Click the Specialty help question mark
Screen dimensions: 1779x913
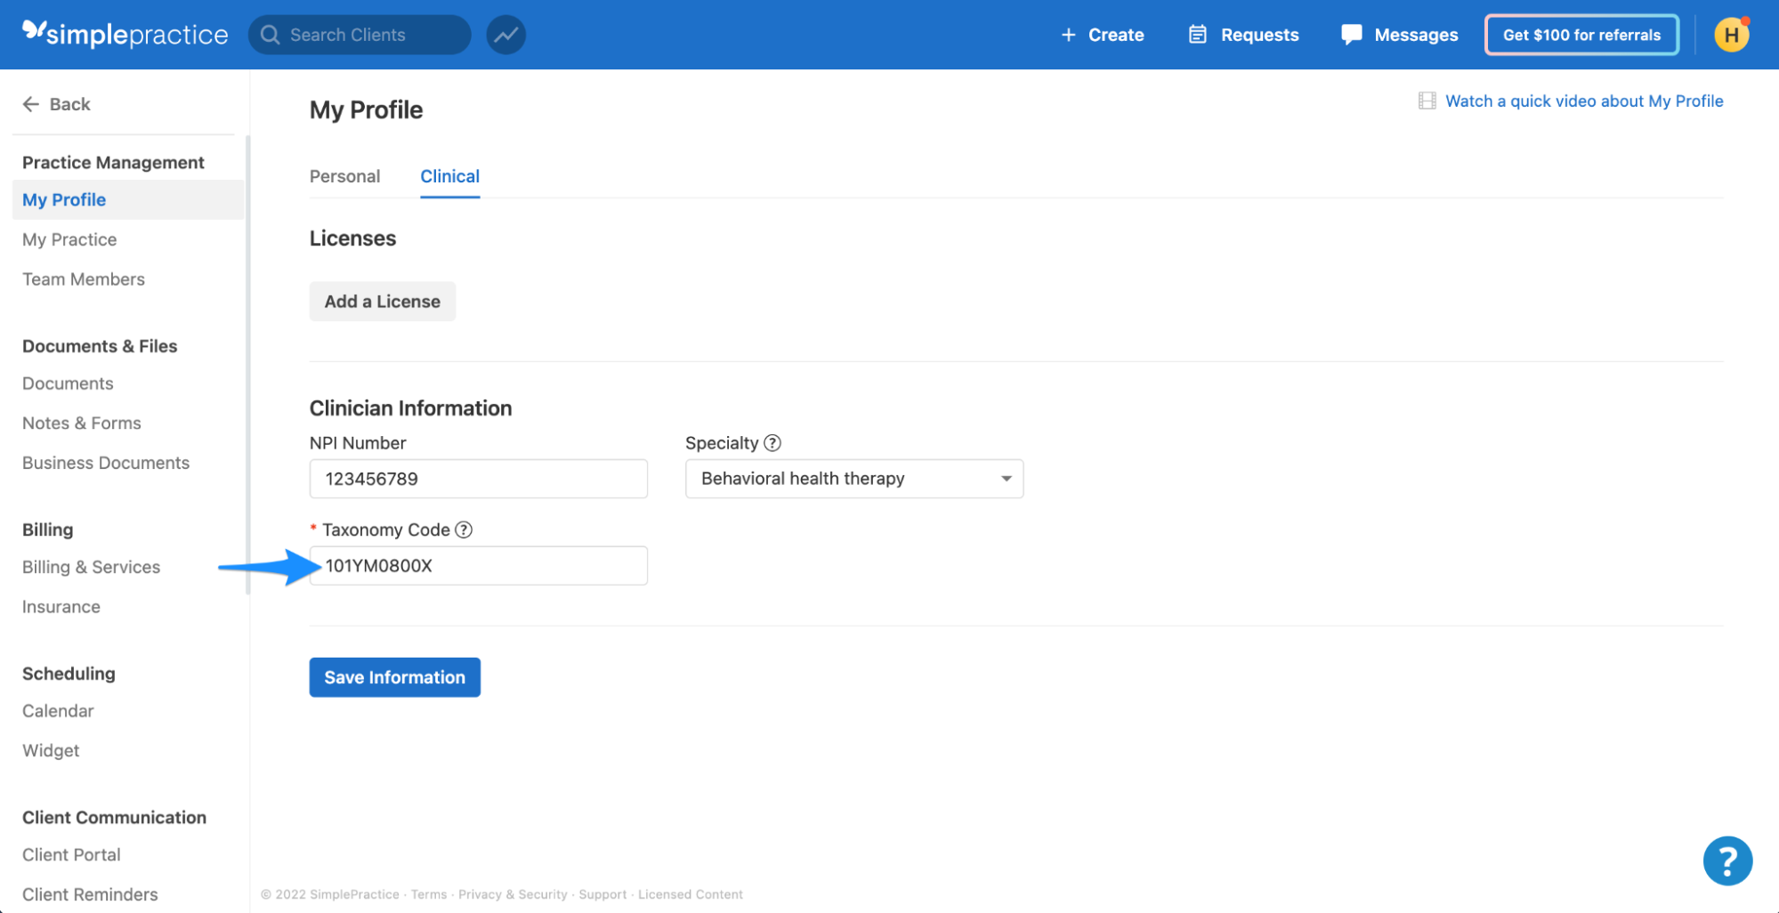click(772, 442)
